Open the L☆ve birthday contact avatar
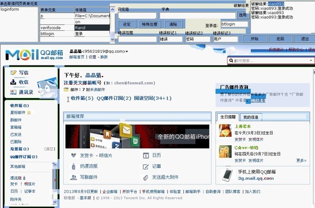This screenshot has width=315, height=208. pos(225,151)
